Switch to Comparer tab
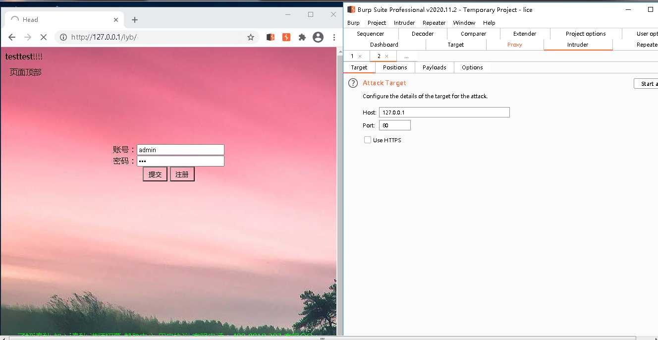The height and width of the screenshot is (340, 658). (474, 34)
